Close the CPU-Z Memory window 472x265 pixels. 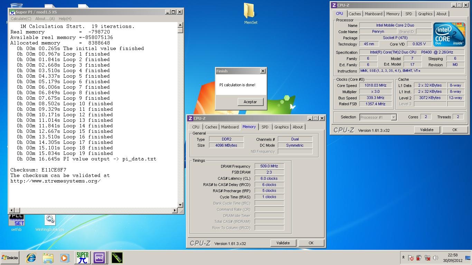point(322,118)
